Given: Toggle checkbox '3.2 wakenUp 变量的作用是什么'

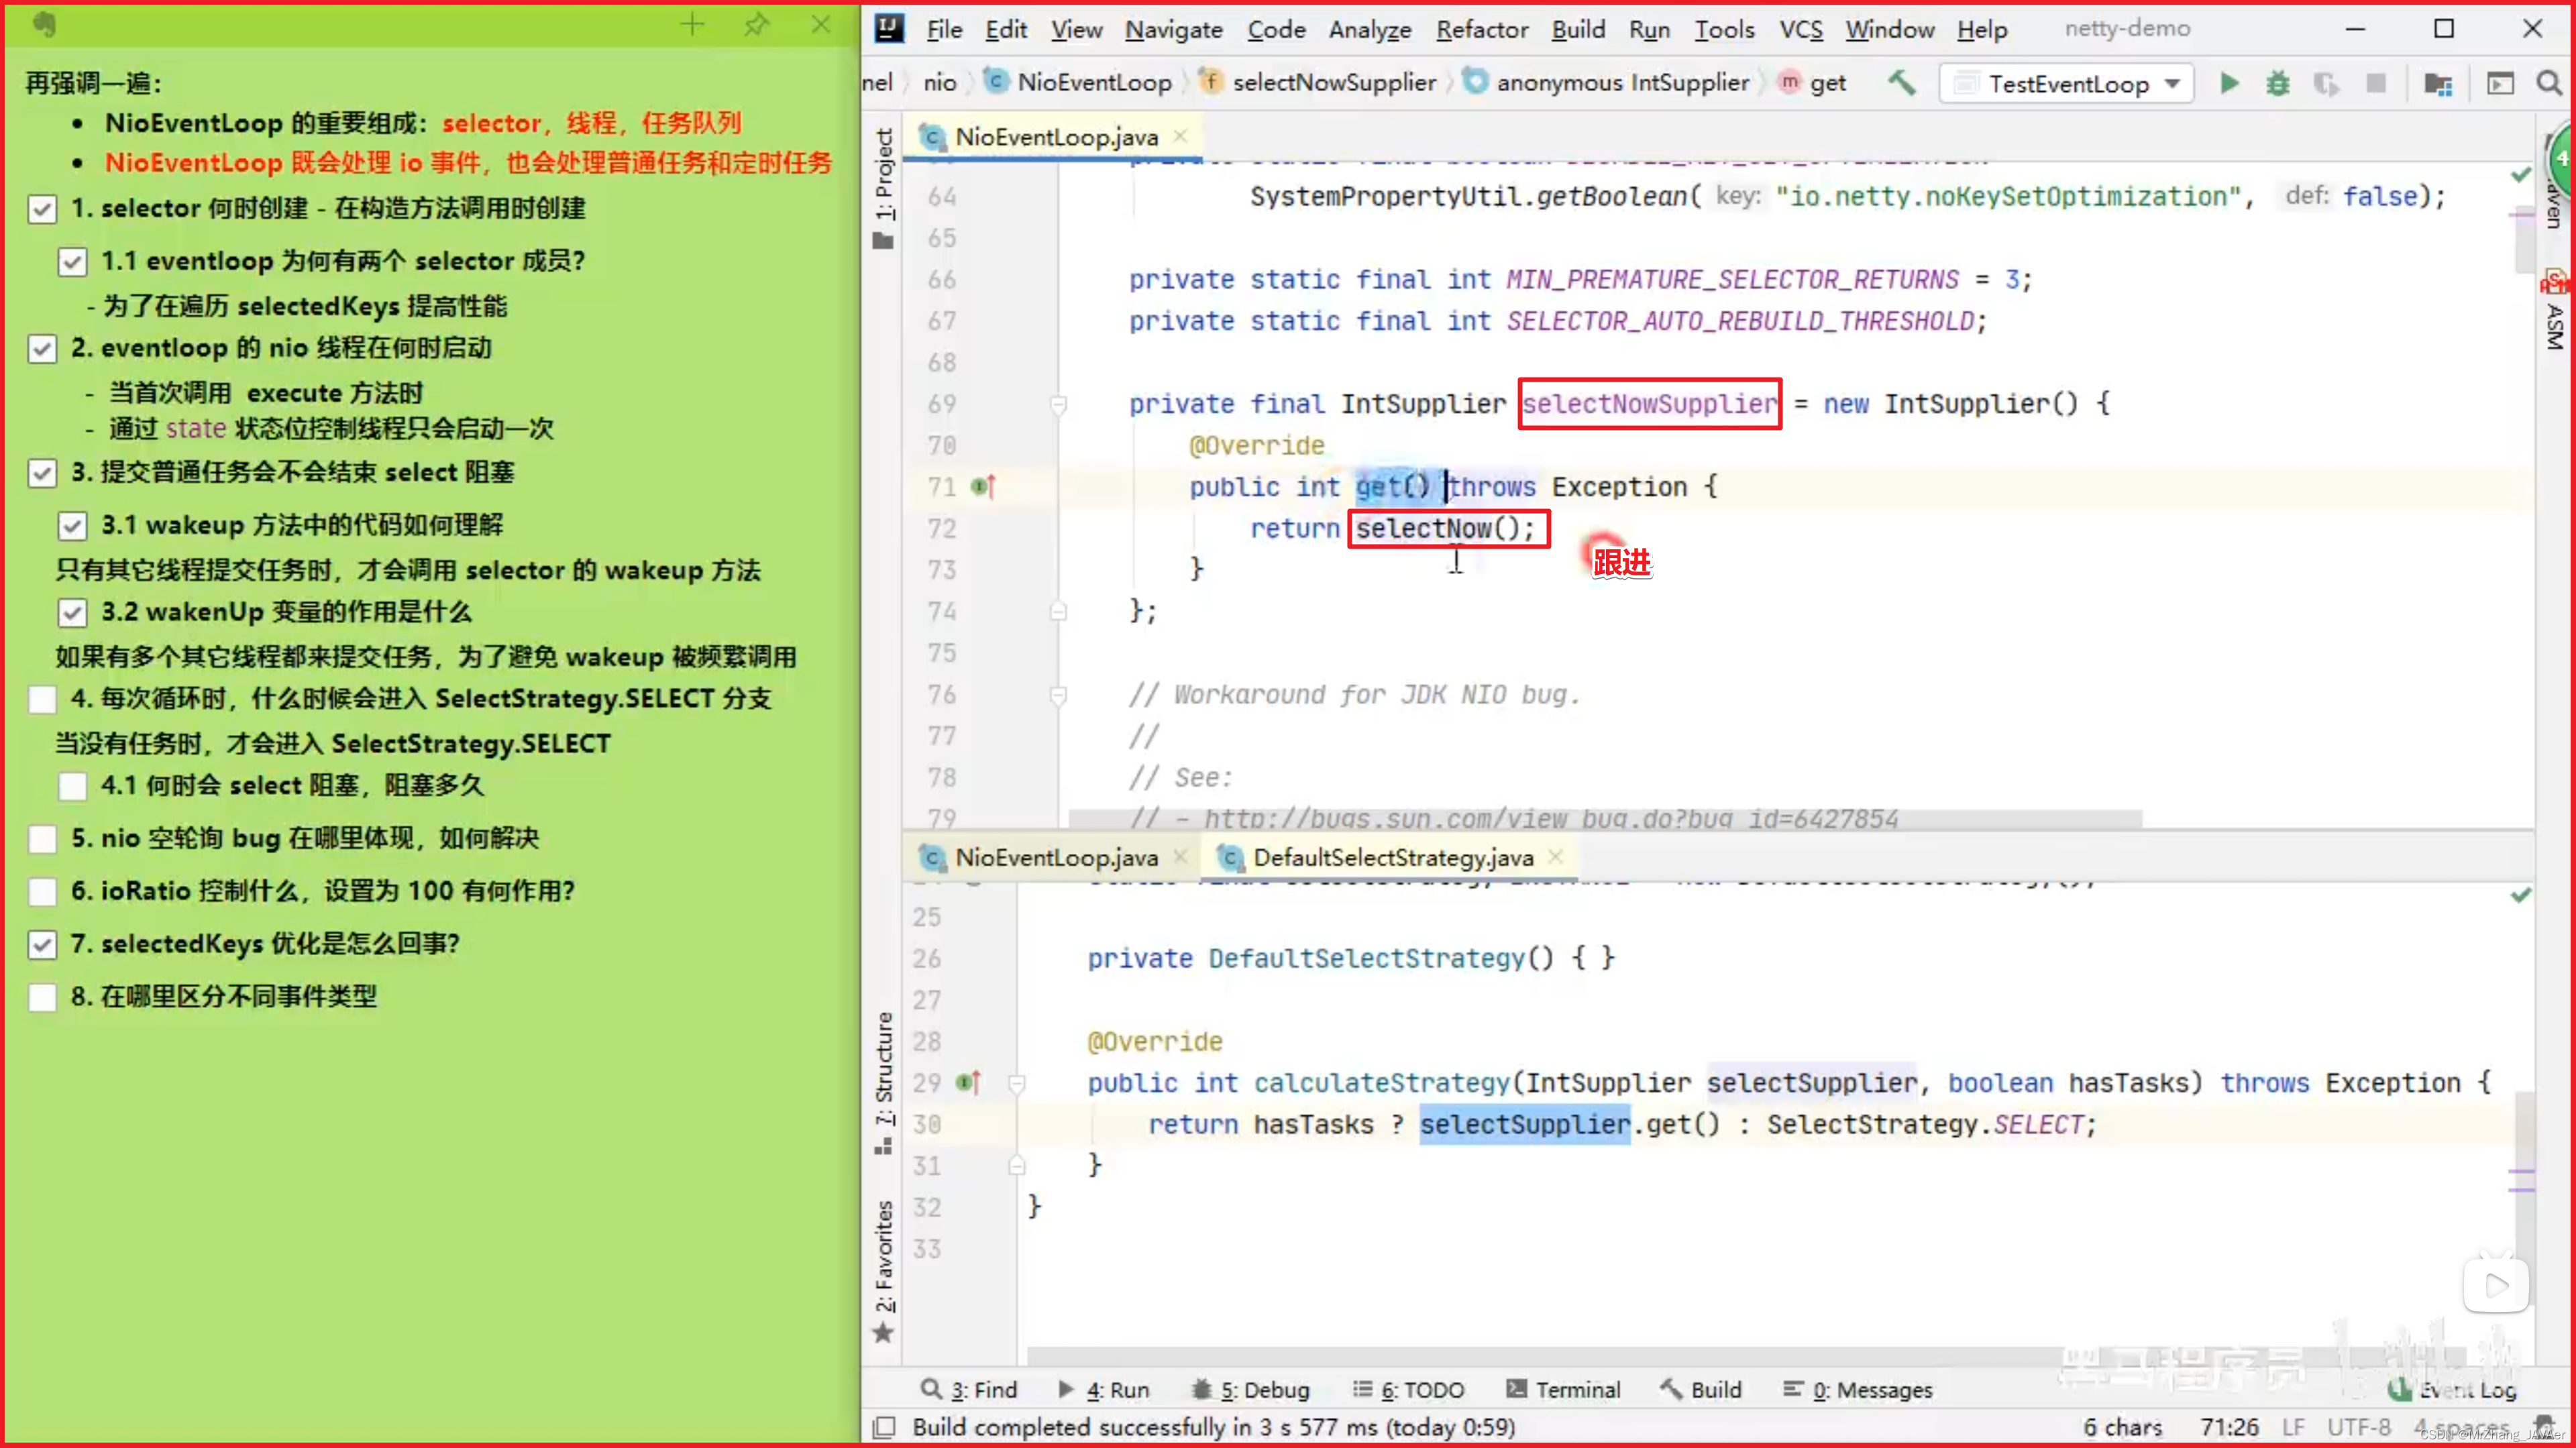Looking at the screenshot, I should pyautogui.click(x=72, y=613).
